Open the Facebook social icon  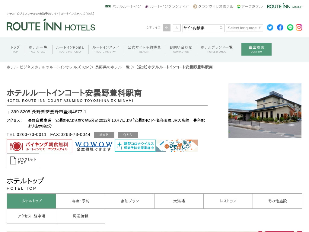(280, 27)
